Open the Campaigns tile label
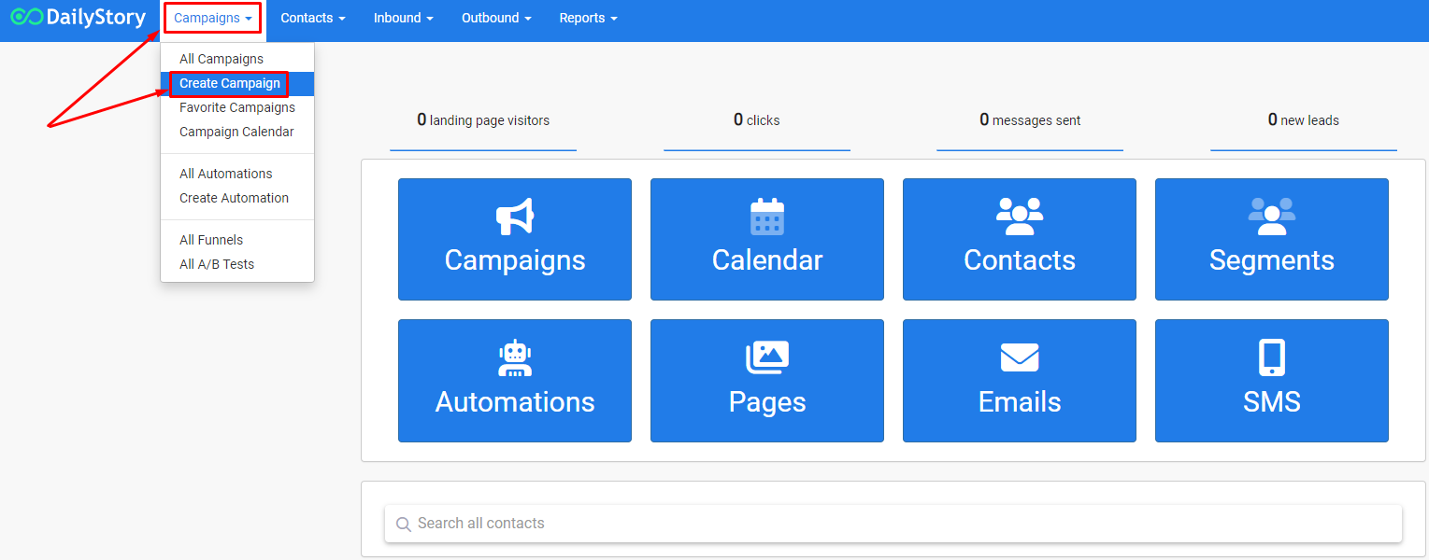Screen dimensions: 1429x560 (515, 260)
